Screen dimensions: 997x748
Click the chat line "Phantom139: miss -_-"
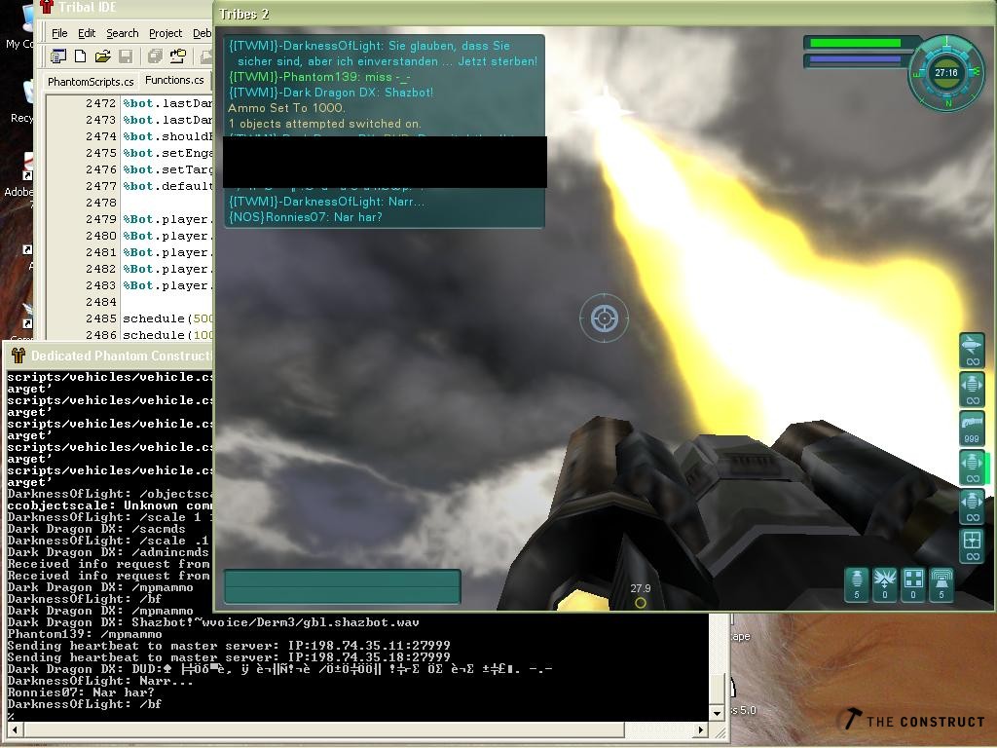pyautogui.click(x=319, y=77)
